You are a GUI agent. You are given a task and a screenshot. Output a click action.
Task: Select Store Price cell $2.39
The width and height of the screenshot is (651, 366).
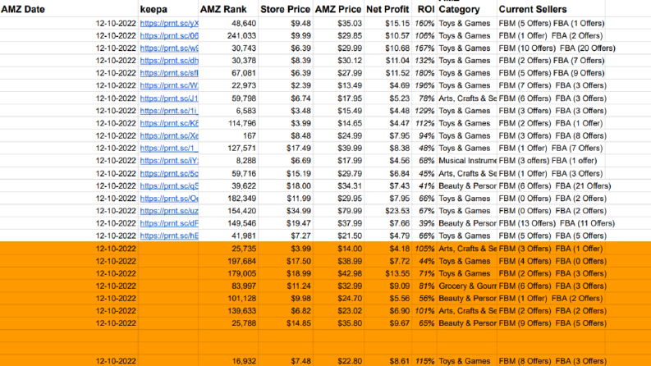[x=285, y=85]
